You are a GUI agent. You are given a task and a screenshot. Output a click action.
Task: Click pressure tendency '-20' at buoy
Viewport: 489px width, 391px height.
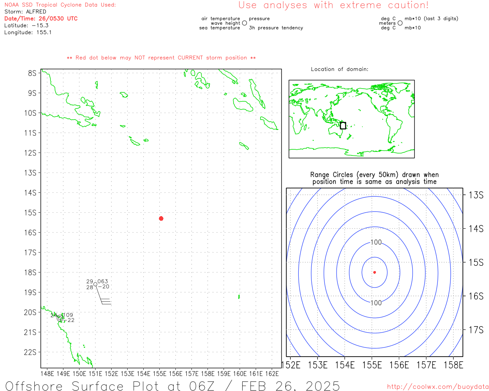(104, 287)
